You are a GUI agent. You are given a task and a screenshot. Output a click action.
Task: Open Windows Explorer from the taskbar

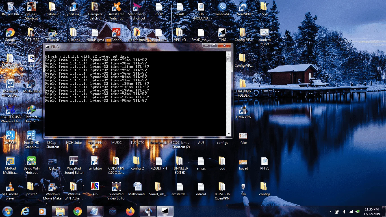[60, 211]
